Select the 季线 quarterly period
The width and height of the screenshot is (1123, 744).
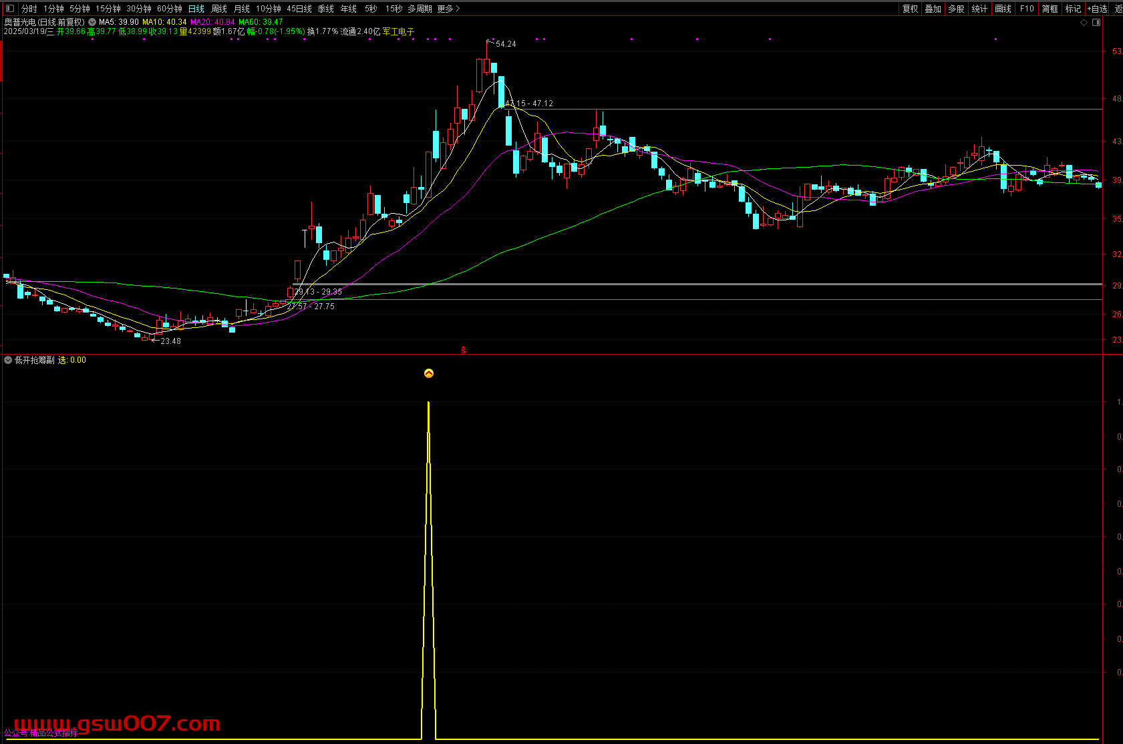click(x=326, y=9)
